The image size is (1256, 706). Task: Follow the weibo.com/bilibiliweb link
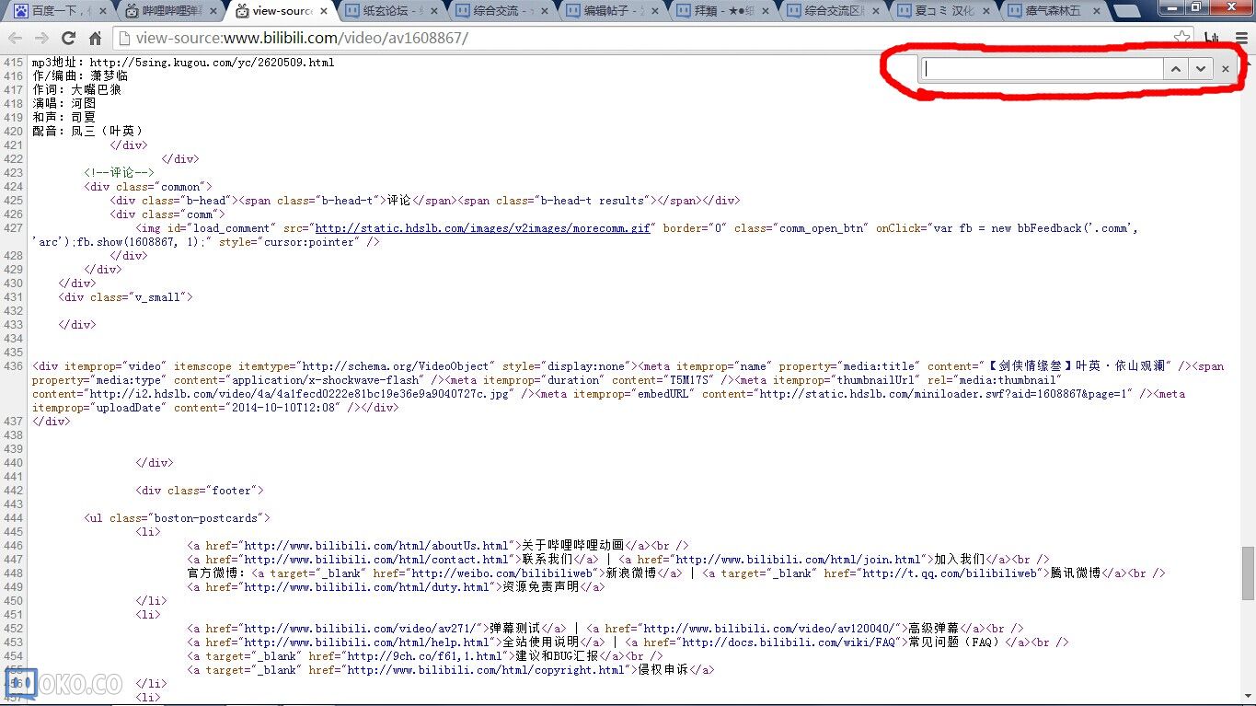point(488,573)
